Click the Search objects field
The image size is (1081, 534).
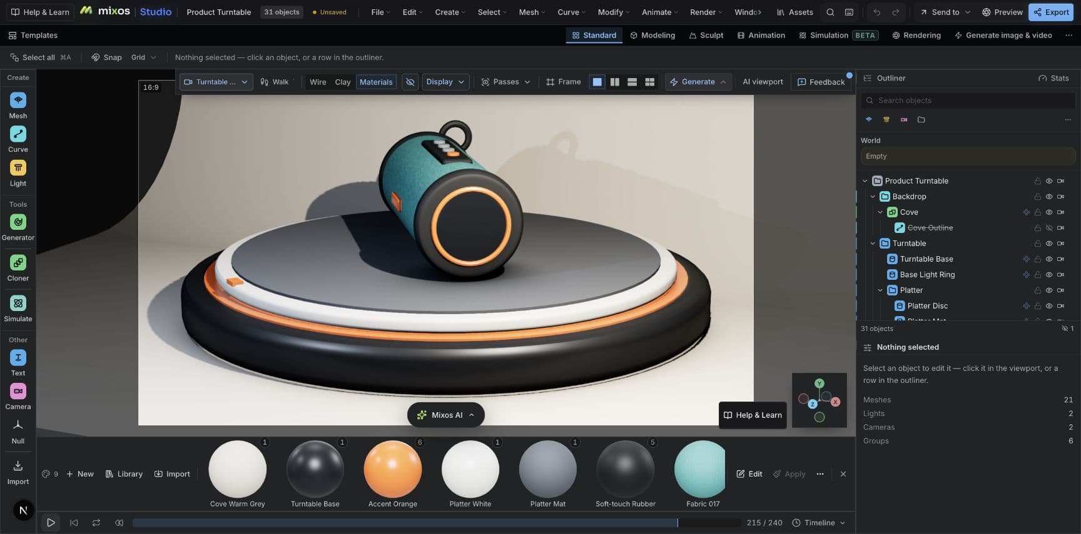[x=968, y=101]
